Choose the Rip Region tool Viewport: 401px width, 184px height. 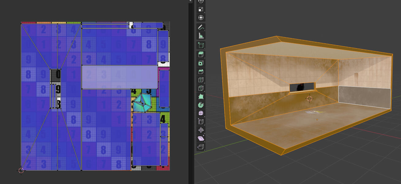pyautogui.click(x=201, y=147)
